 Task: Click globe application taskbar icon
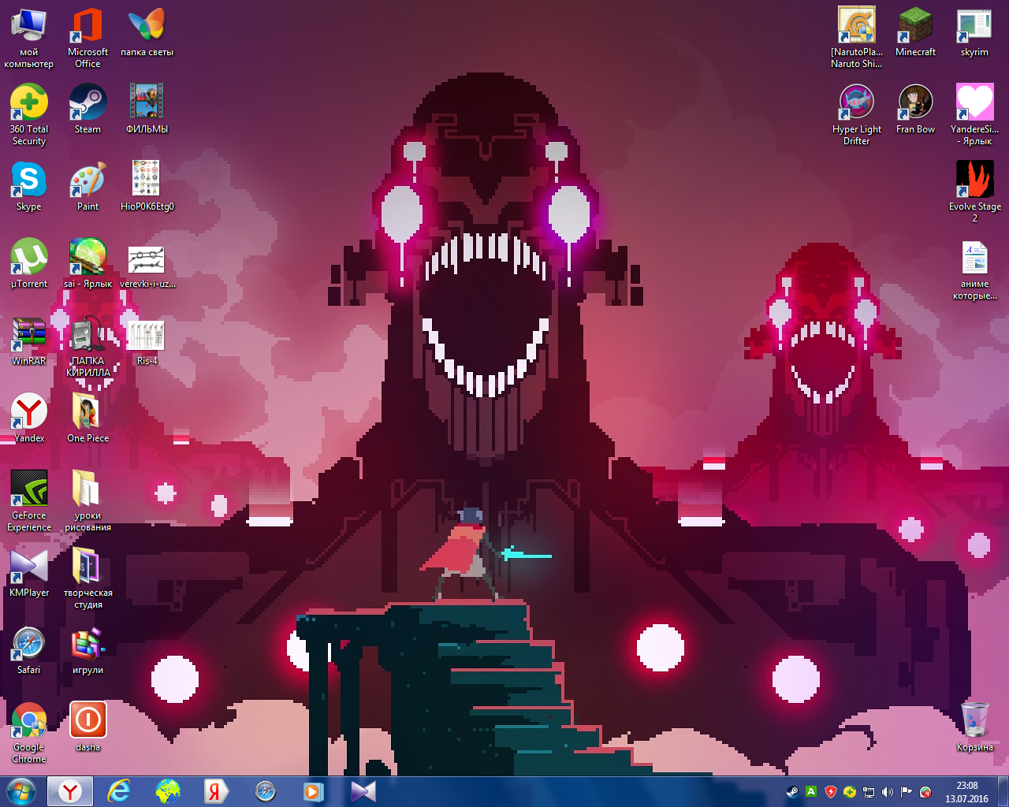coord(168,791)
